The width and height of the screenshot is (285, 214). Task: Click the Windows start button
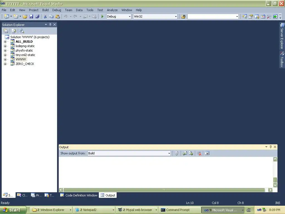point(13,210)
